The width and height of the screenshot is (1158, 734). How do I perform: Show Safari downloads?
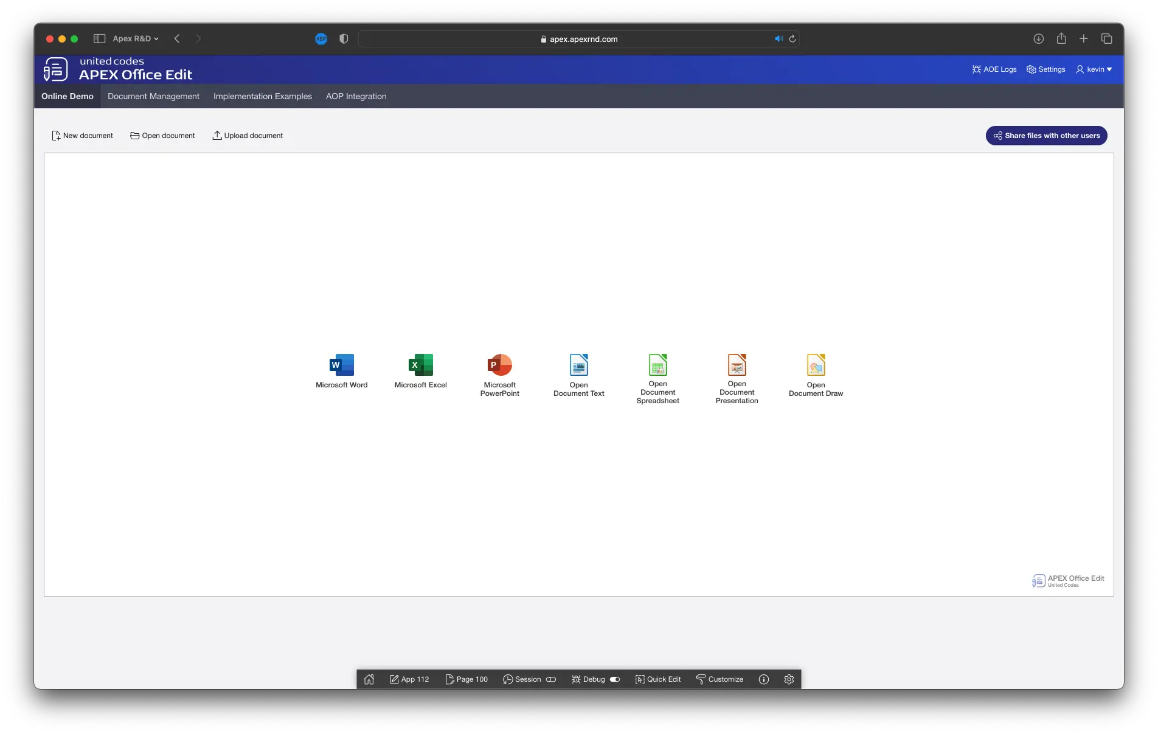point(1038,38)
